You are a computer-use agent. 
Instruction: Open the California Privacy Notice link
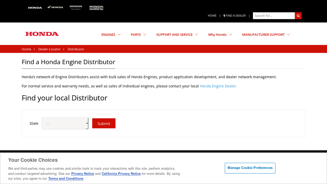tap(121, 173)
